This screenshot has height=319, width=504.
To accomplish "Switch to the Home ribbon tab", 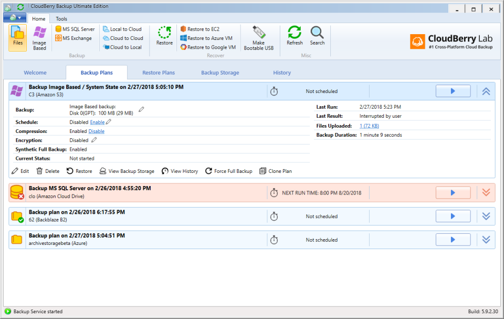I will pos(38,19).
